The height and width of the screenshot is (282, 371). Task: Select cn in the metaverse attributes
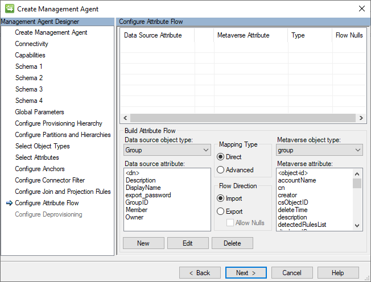281,188
